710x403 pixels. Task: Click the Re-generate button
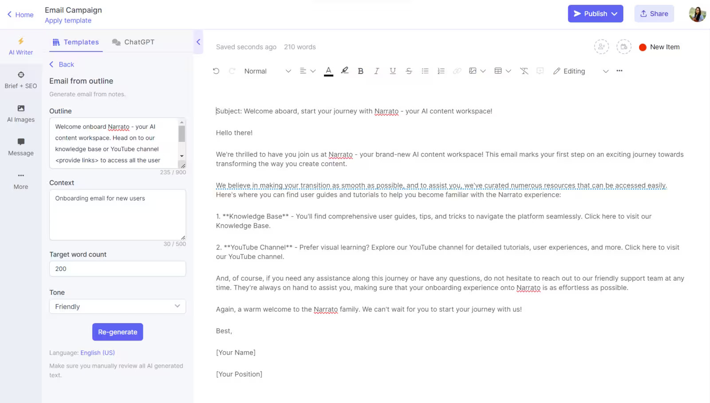117,332
